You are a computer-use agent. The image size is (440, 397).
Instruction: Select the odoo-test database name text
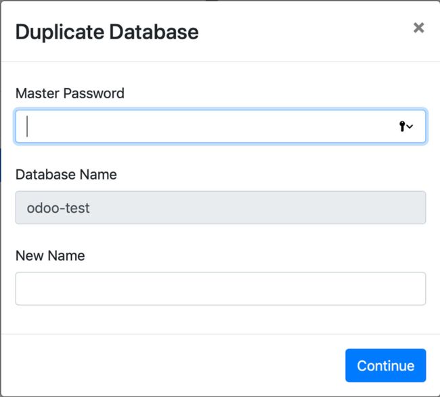(x=58, y=208)
